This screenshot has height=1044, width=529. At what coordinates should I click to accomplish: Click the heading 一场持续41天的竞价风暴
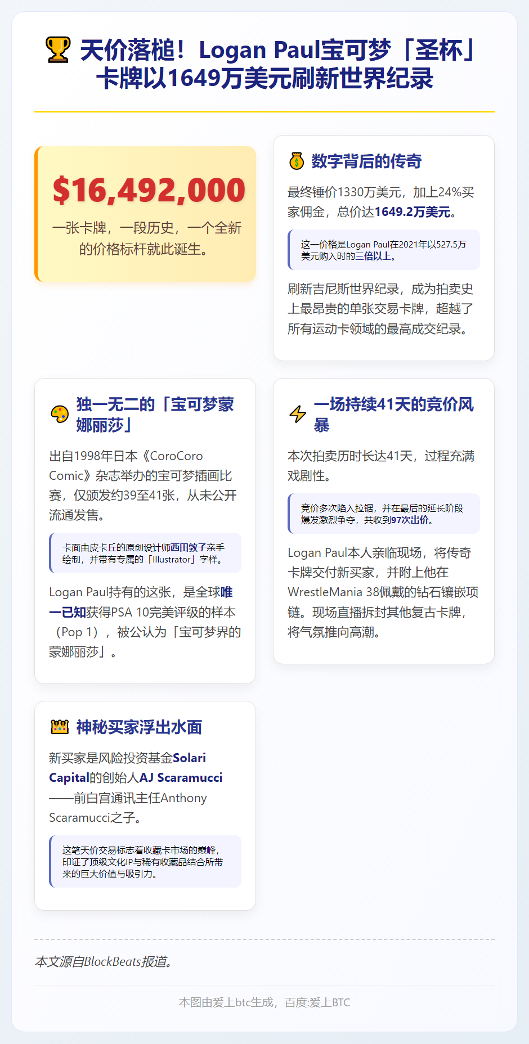394,415
